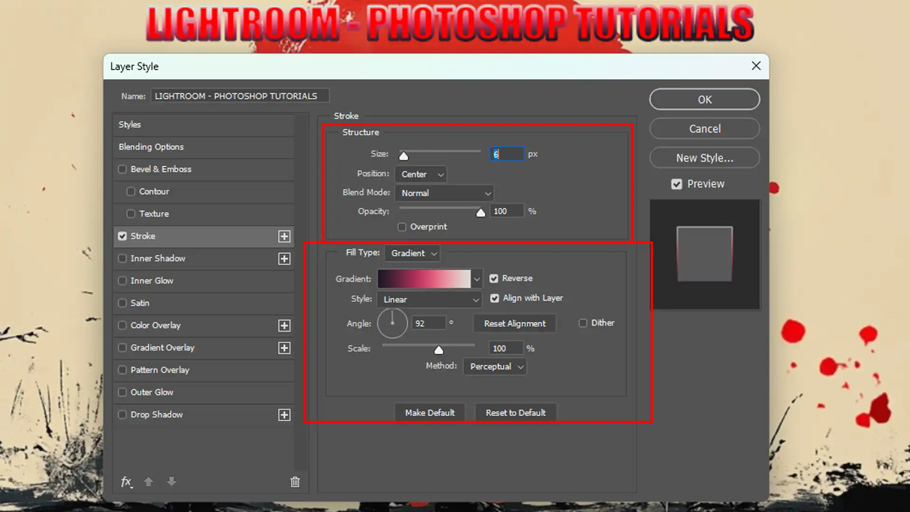Click plus icon beside Gradient Overlay

click(284, 347)
